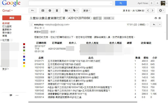Open the 收件匣 inbox folder
This screenshot has width=168, height=103.
6,23
